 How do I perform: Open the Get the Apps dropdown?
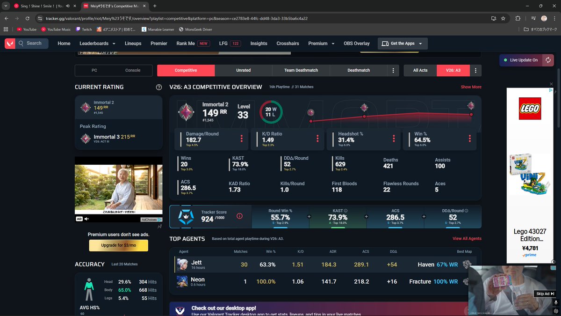tap(403, 44)
